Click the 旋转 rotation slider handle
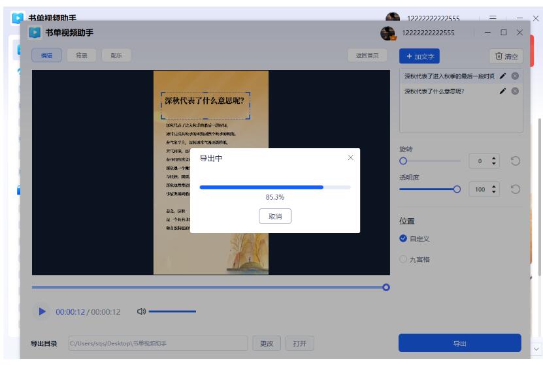 click(x=403, y=161)
